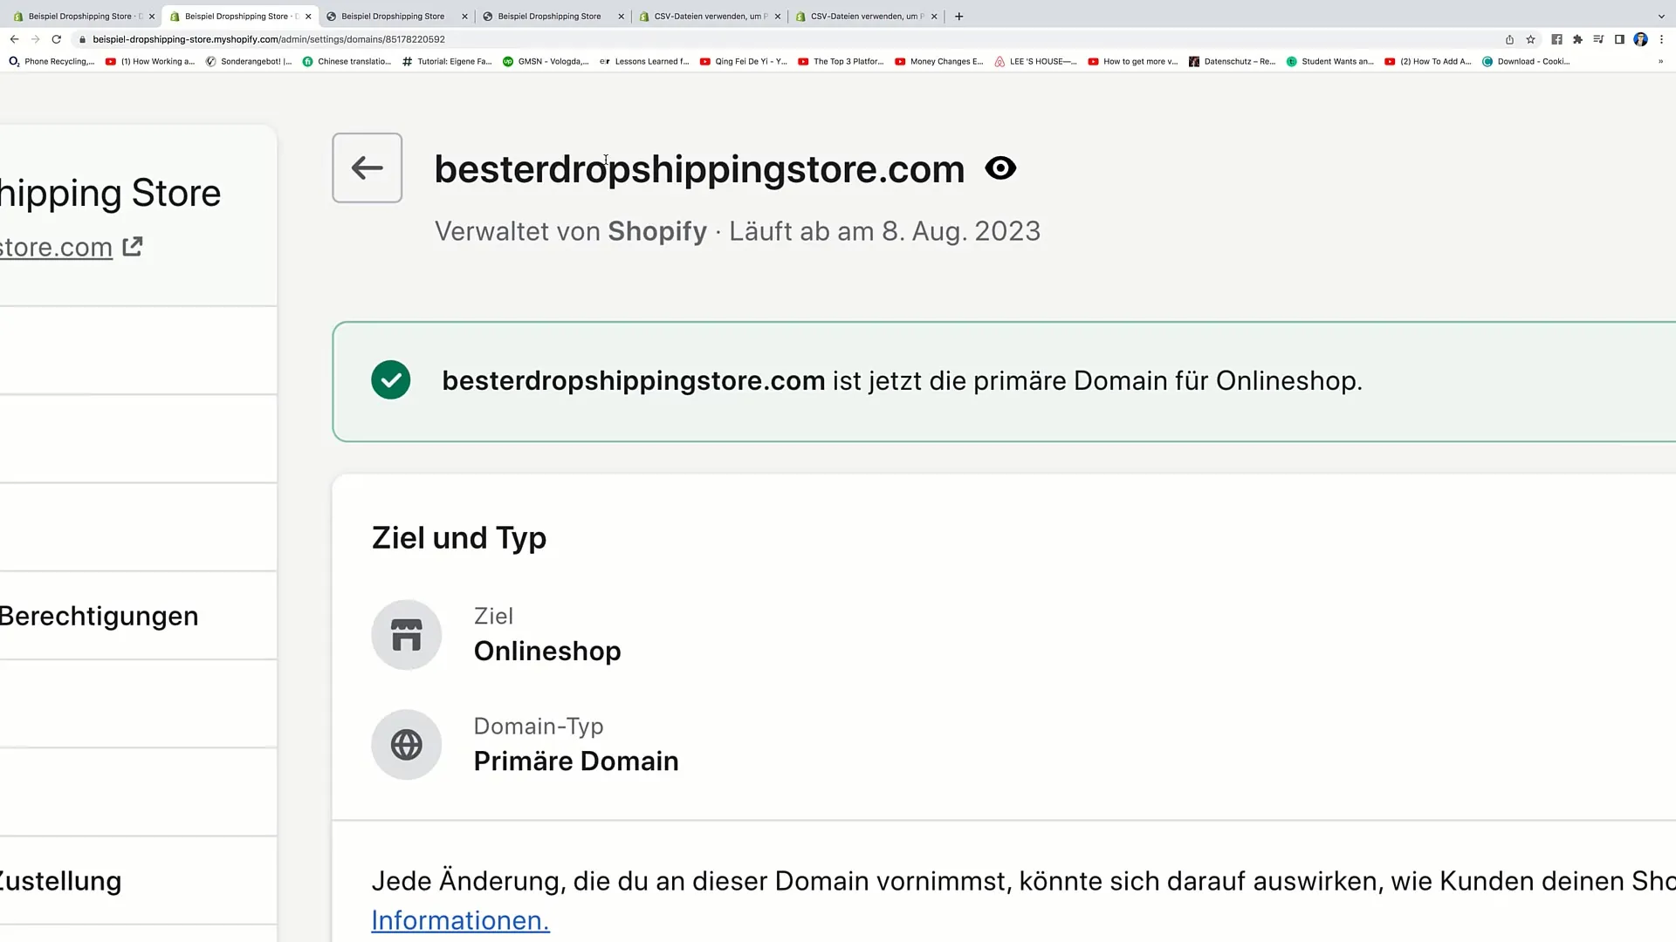Click the address bar URL field
Screen dimensions: 1676x942
[x=786, y=39]
